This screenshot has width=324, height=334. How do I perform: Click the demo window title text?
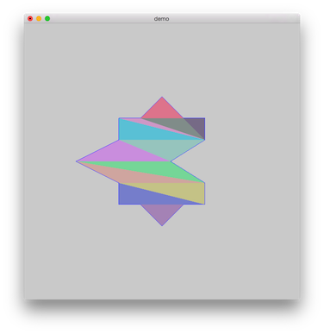[161, 19]
